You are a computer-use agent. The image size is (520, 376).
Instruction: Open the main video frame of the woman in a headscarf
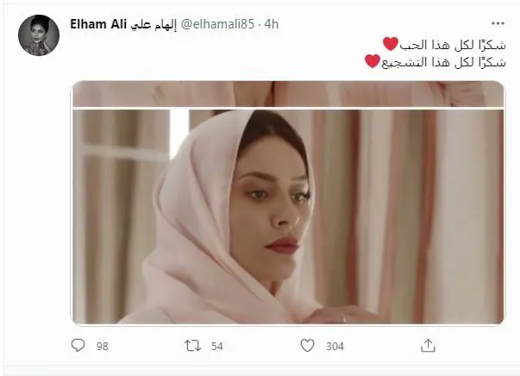(x=288, y=216)
